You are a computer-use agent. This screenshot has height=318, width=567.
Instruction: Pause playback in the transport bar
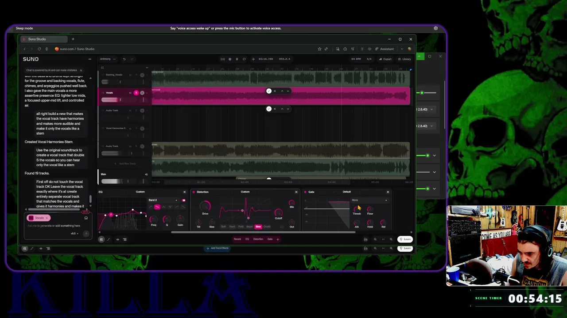tap(237, 59)
